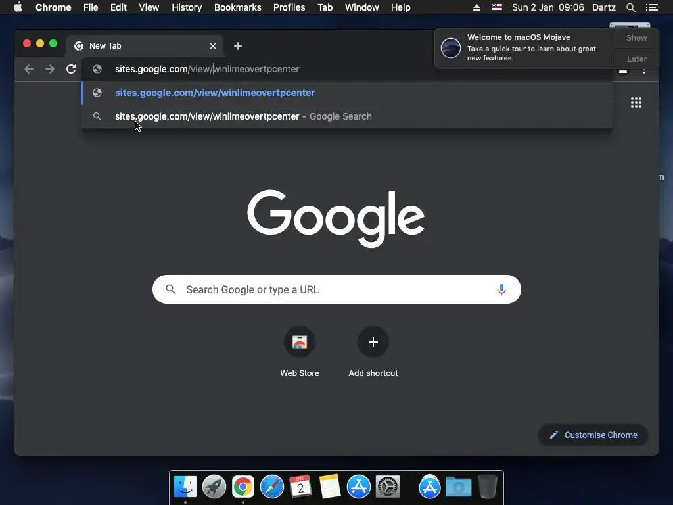Click Show on the Mojave notification

636,37
